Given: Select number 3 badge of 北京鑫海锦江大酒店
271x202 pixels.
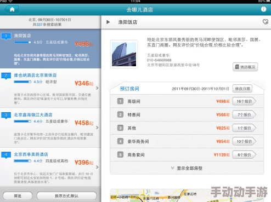Looking at the screenshot, I should 6,116.
